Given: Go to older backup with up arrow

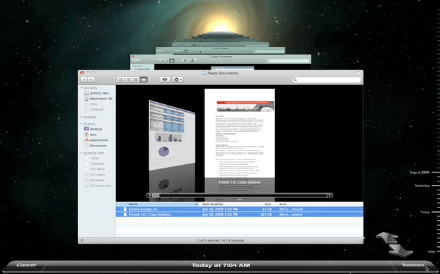Looking at the screenshot, I should pyautogui.click(x=387, y=237).
